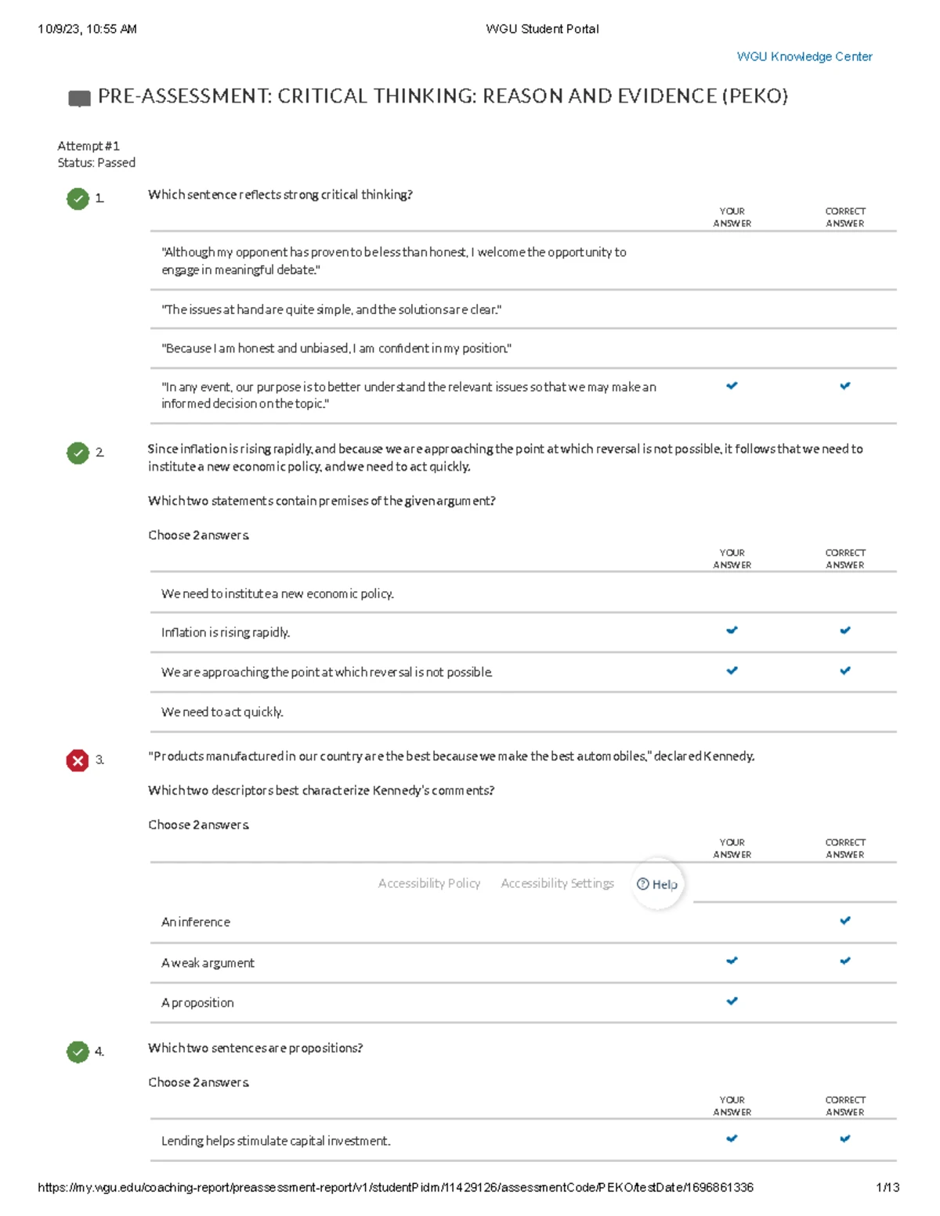Open the WGU Knowledge Center link
The height and width of the screenshot is (1216, 940).
[804, 56]
